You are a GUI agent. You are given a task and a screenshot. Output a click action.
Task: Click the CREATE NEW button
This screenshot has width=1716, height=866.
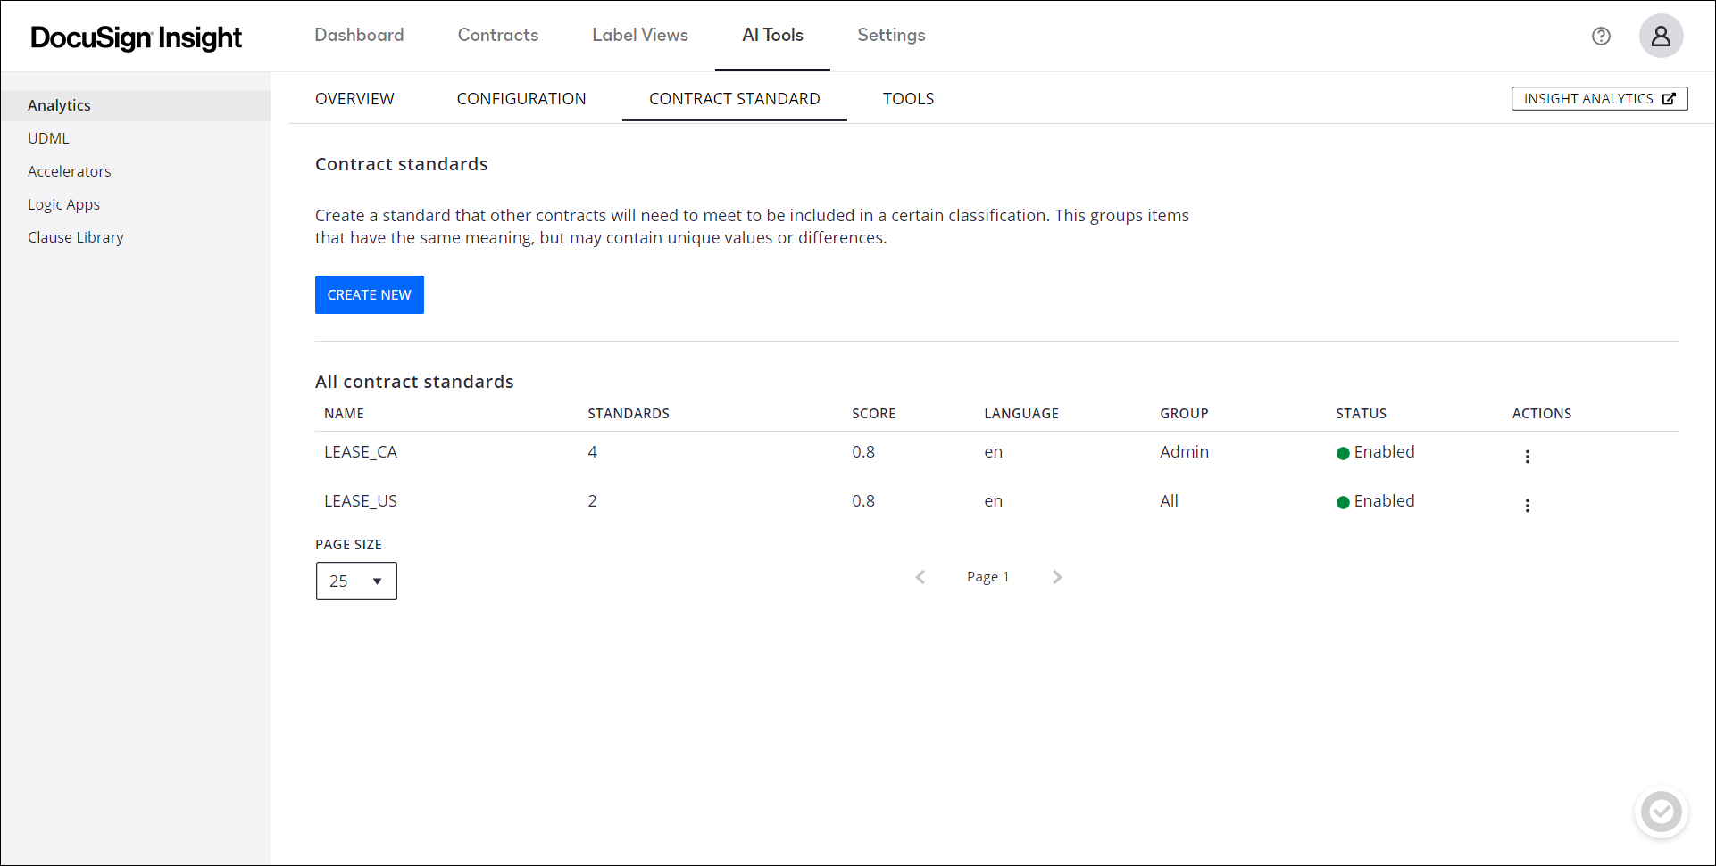click(370, 294)
